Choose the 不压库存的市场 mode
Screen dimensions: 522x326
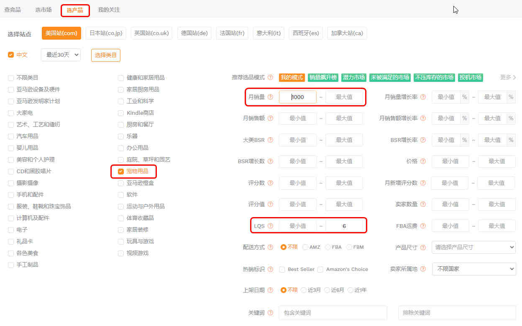[434, 77]
